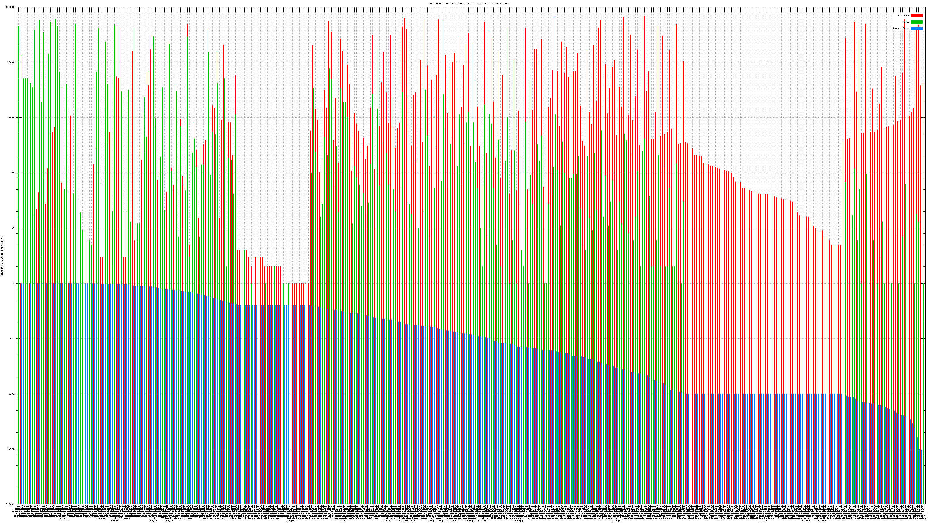
Task: Click the 'Message Count or Spam Score' axis label
Action: click(2, 256)
